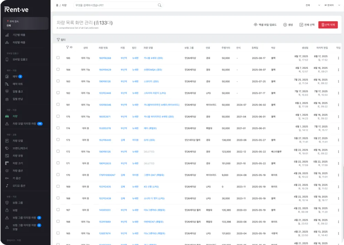The width and height of the screenshot is (344, 245).
Task: Open 보험 그룹 미지정 차량 모델 menu item
Action: click(24, 227)
